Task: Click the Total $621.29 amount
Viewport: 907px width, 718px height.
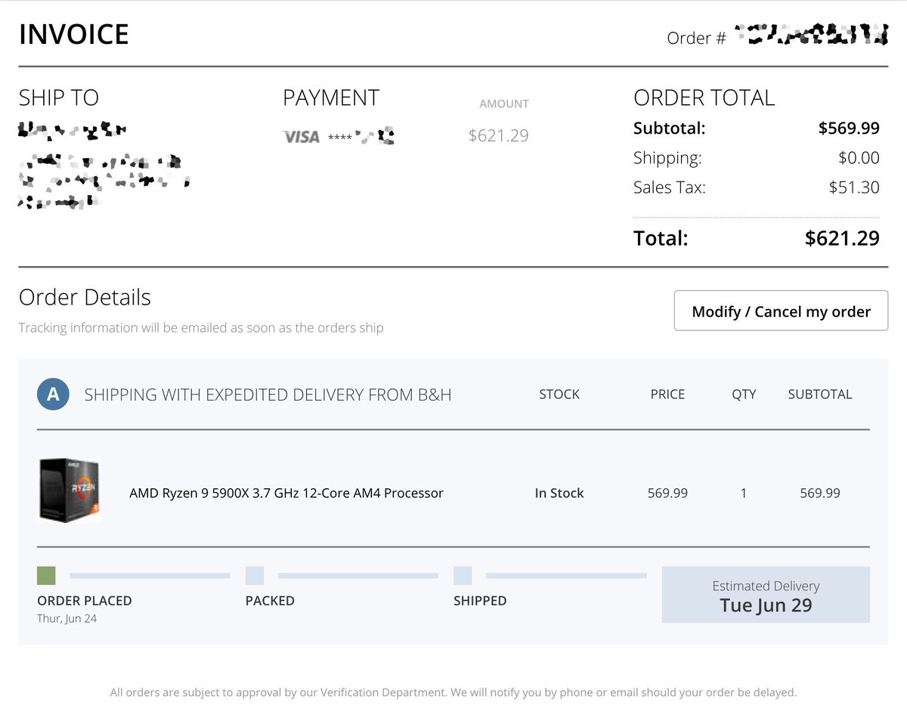Action: pyautogui.click(x=841, y=239)
